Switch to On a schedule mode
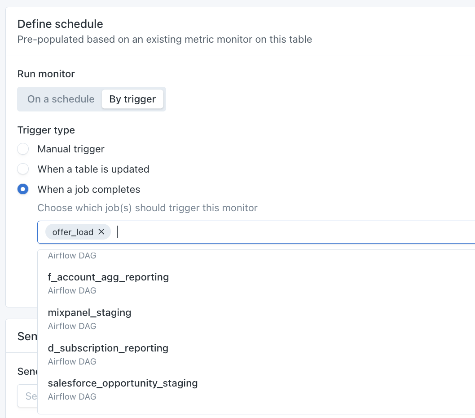The height and width of the screenshot is (418, 475). pos(61,99)
